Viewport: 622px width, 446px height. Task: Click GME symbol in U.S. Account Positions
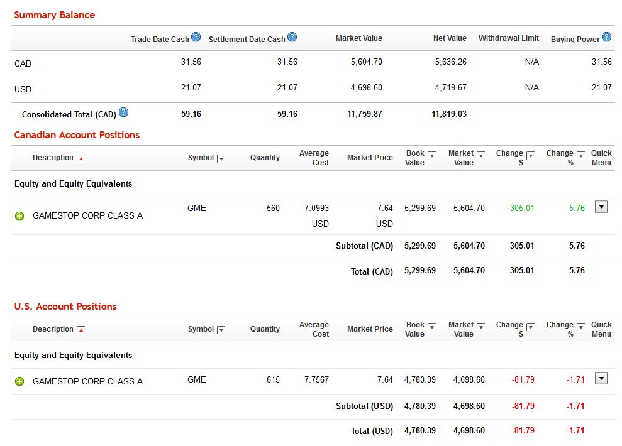pos(196,379)
